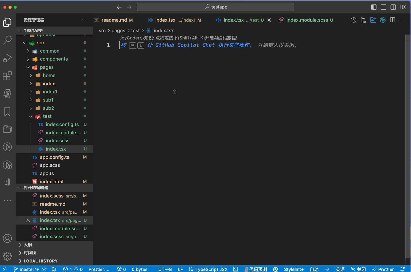The width and height of the screenshot is (411, 272).
Task: Open timeline history icon in editor toolbar
Action: tap(354, 20)
